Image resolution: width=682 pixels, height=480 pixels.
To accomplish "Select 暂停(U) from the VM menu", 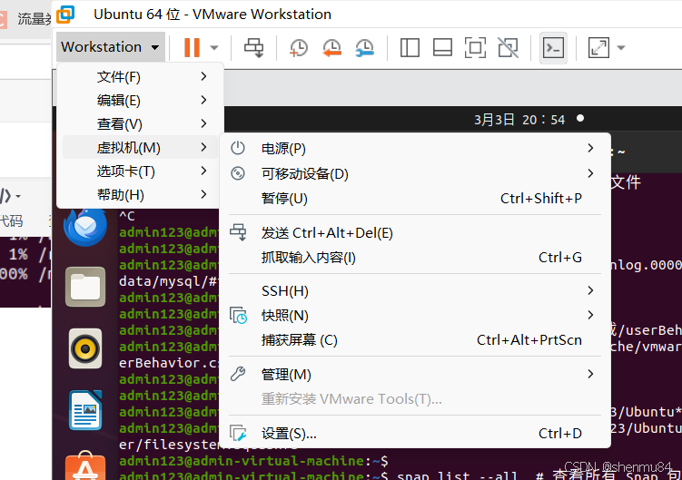I will pos(284,199).
